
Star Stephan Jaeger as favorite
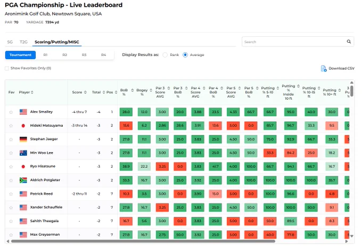point(11,140)
